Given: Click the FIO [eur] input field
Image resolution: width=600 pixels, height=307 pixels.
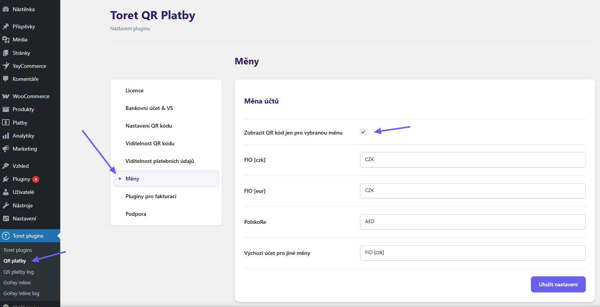Looking at the screenshot, I should (472, 190).
